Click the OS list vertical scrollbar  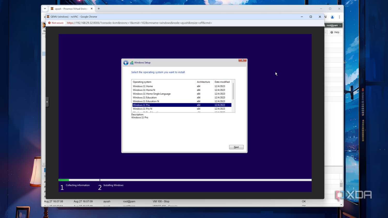[x=233, y=91]
